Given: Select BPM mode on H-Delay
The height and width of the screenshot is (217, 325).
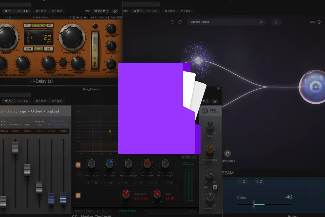Looking at the screenshot, I should tap(28, 49).
